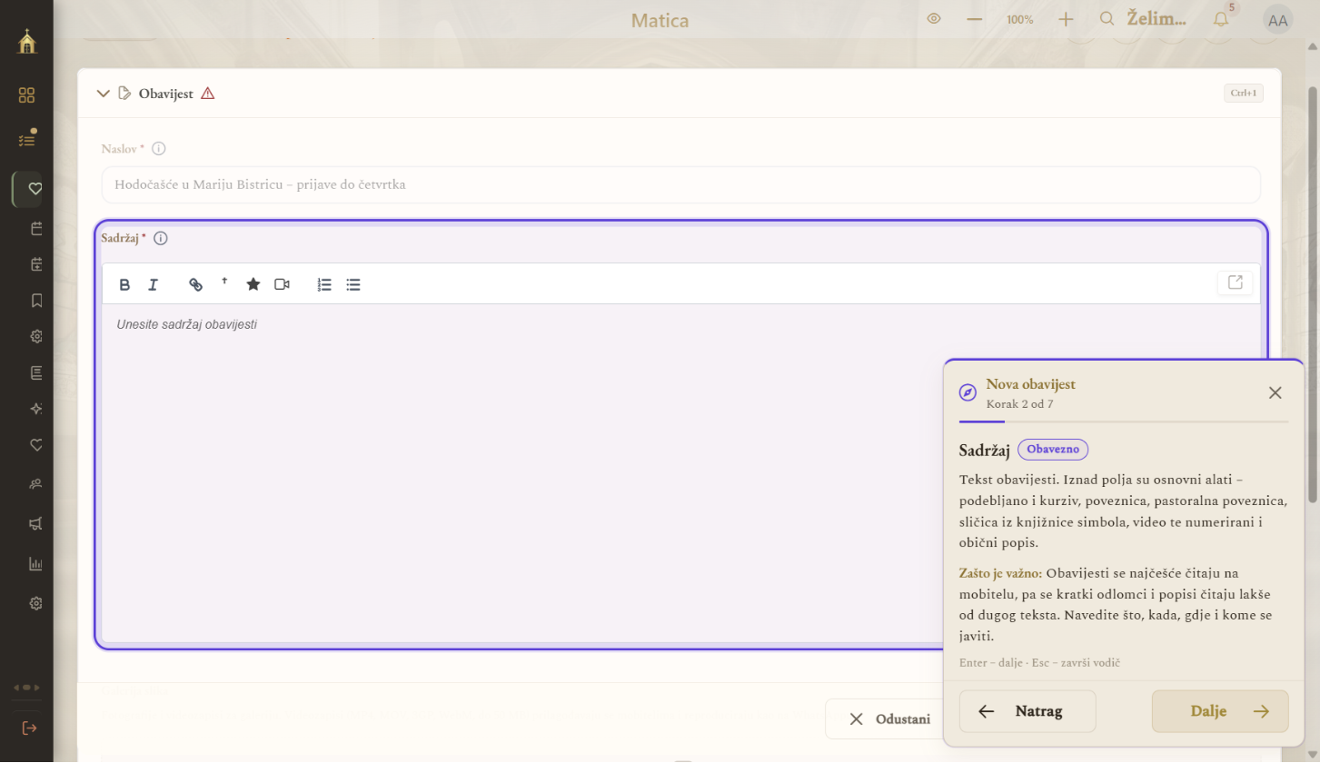Open the AA user avatar menu

[x=1277, y=21]
